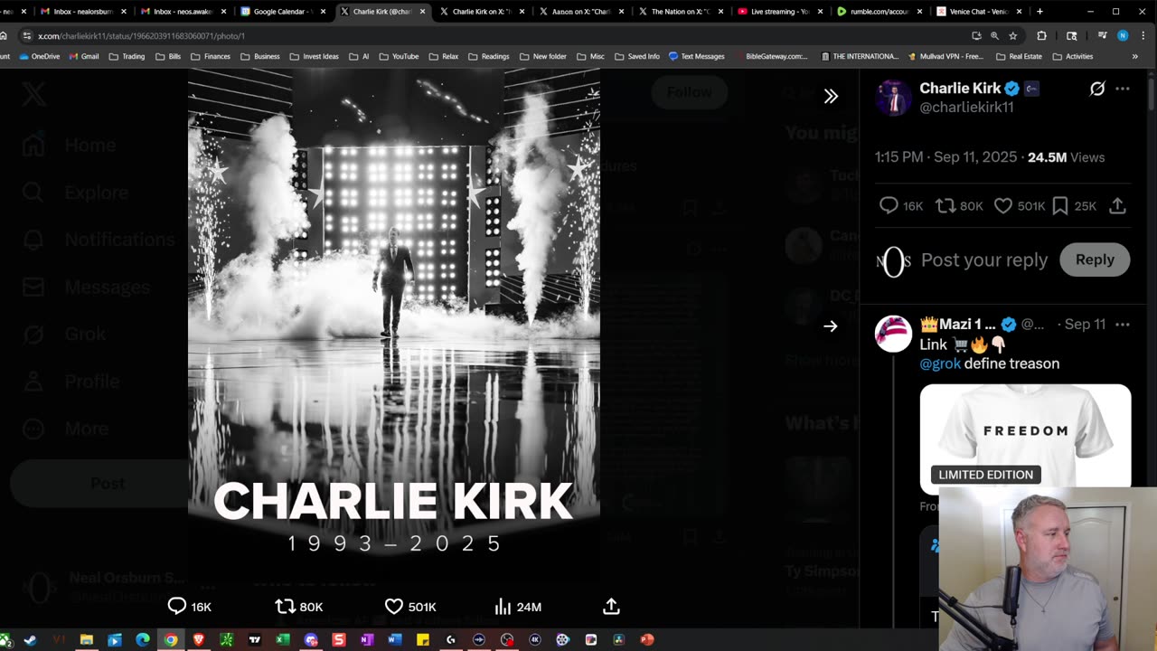The height and width of the screenshot is (651, 1157).
Task: Open the Chrome profile N avatar
Action: coord(1123,35)
